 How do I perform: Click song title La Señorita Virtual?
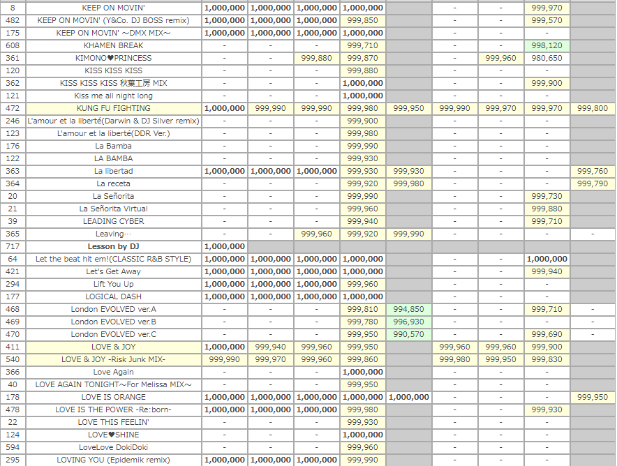pyautogui.click(x=113, y=209)
